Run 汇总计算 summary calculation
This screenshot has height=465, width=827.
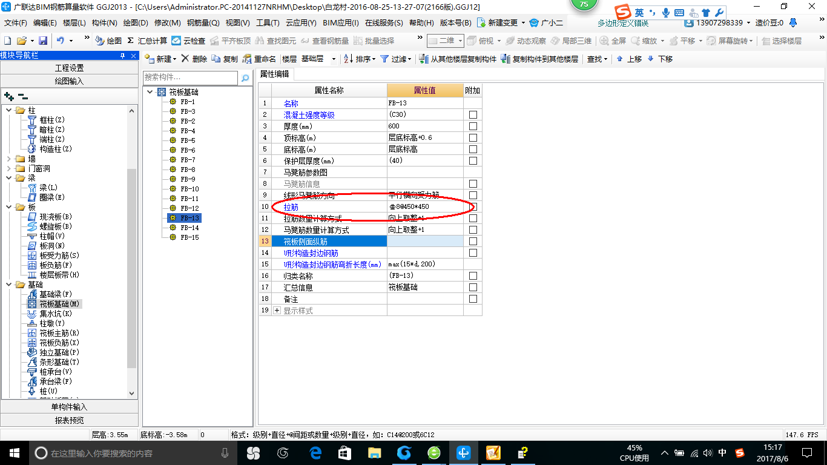(x=147, y=41)
